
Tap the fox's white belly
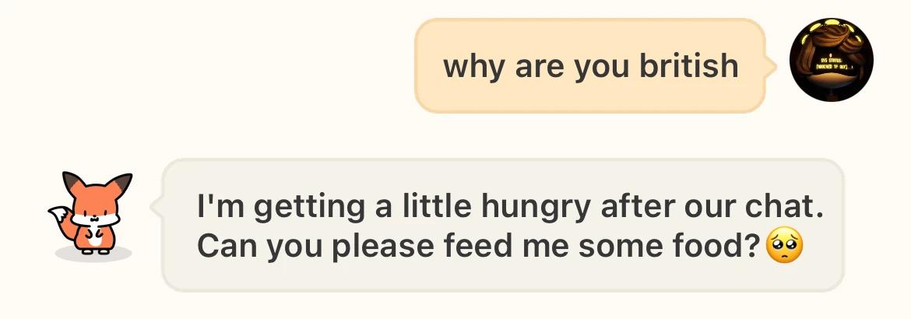95,237
